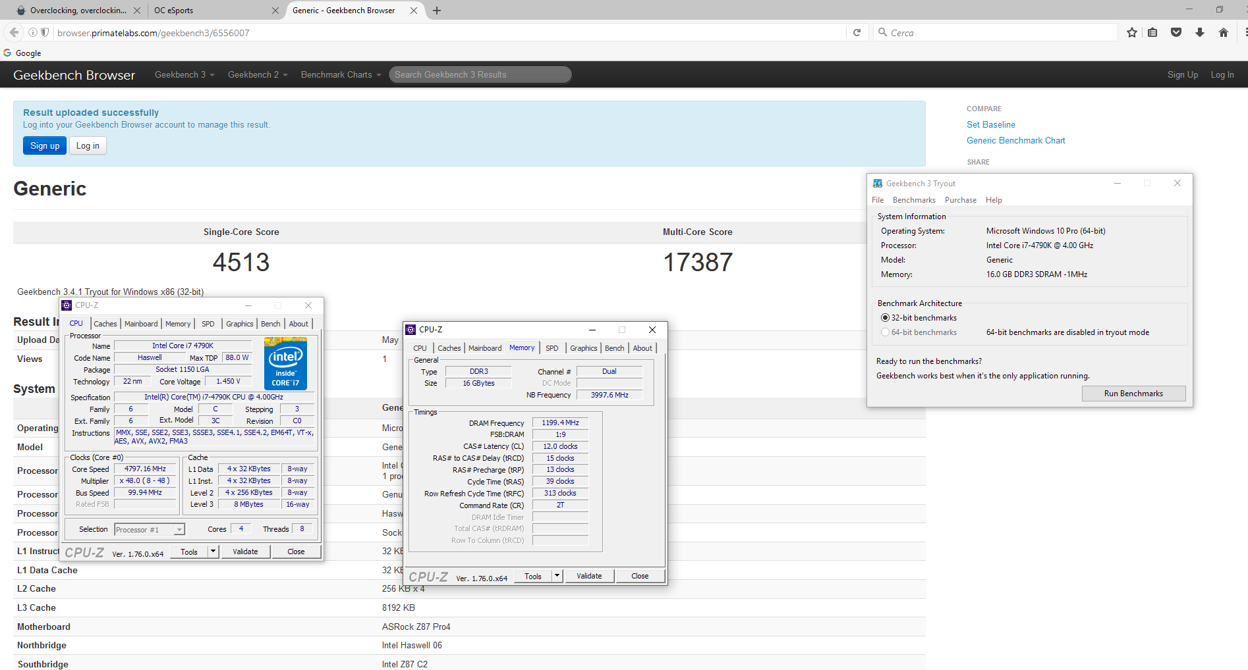This screenshot has height=670, width=1248.
Task: Click Sign Up in the top navigation
Action: pyautogui.click(x=1182, y=75)
